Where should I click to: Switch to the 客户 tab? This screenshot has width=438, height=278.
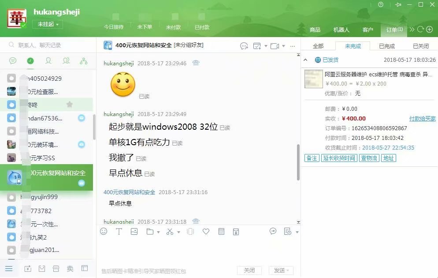(x=367, y=30)
